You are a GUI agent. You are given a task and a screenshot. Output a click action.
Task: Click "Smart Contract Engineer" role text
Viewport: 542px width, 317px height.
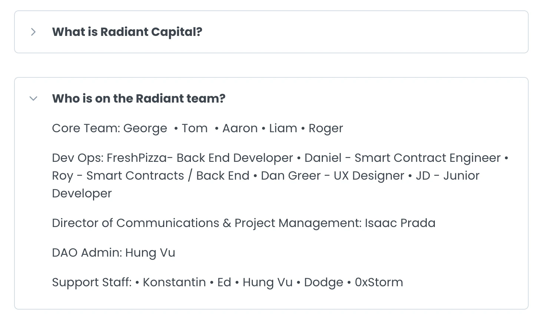427,158
